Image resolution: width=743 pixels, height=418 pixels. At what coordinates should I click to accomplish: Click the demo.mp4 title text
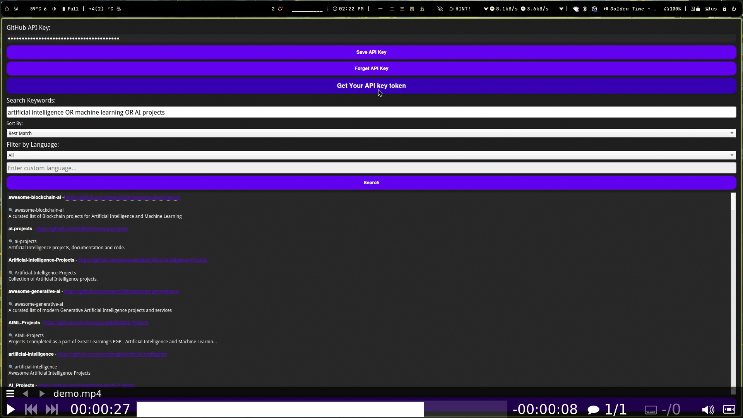tap(77, 394)
